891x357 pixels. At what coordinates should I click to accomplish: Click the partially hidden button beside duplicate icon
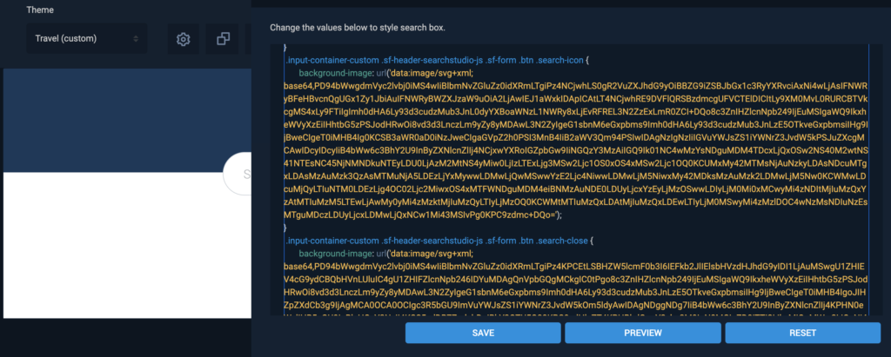248,39
